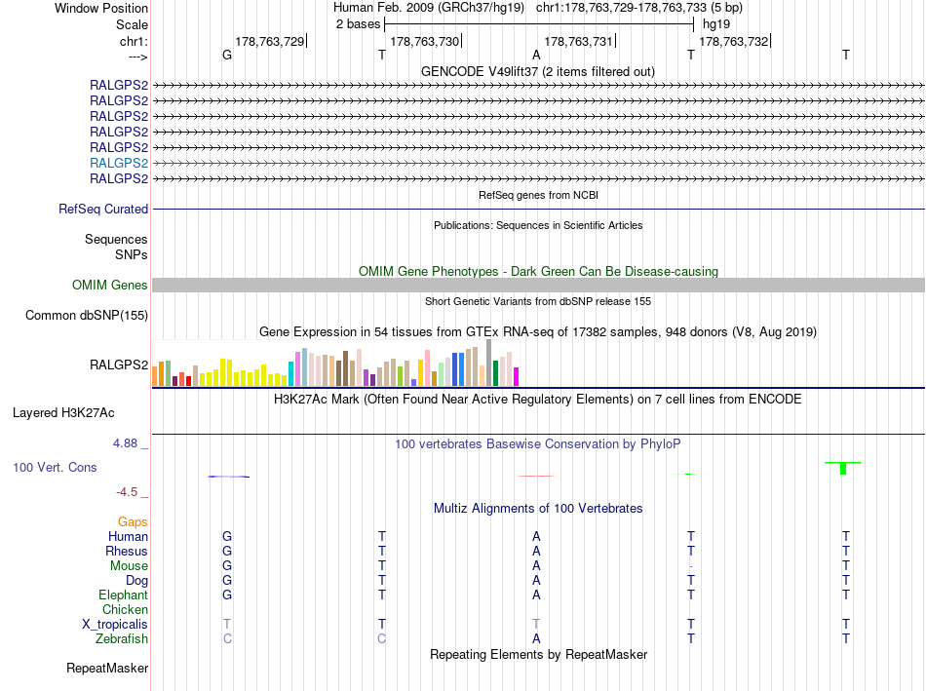Open the RepeatMasker track label
Viewport: 926px width, 691px height.
point(107,669)
